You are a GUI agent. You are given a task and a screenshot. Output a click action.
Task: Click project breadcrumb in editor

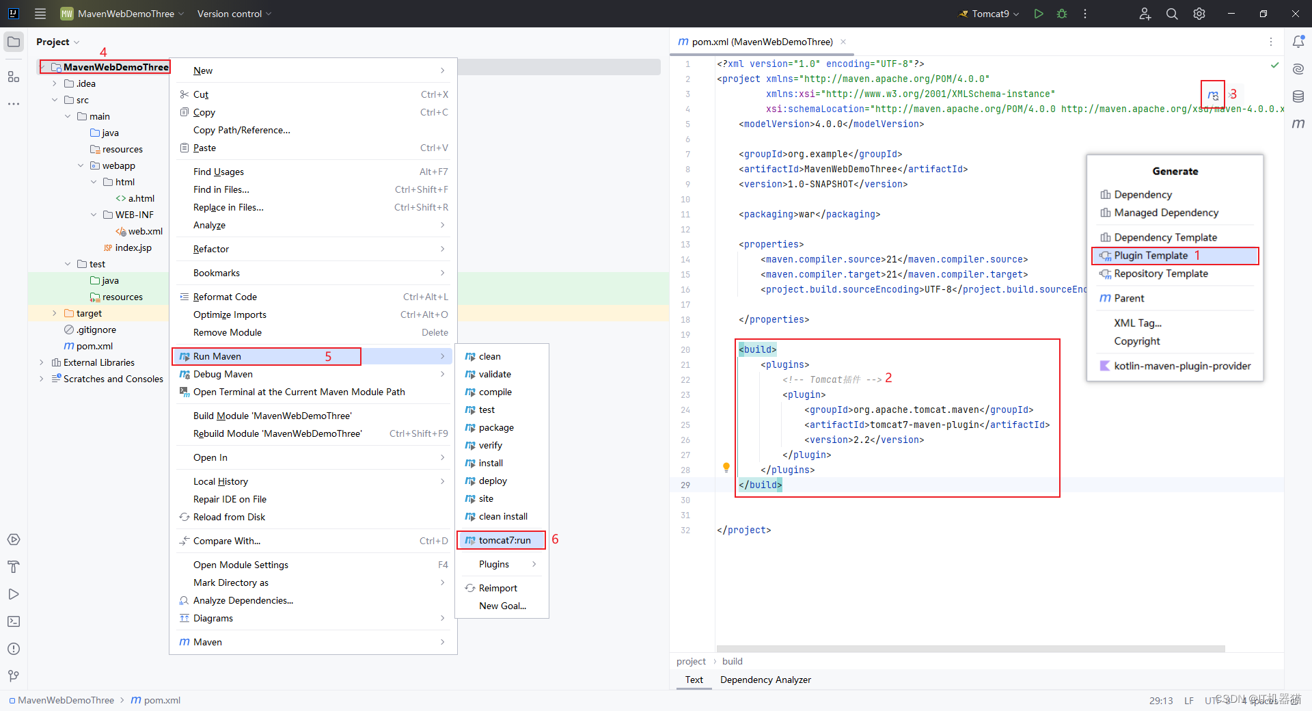coord(691,661)
